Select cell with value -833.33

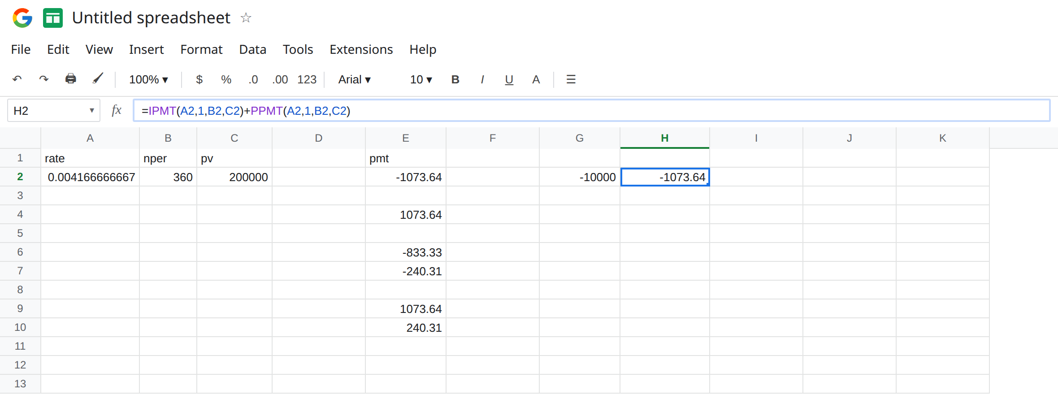click(406, 252)
